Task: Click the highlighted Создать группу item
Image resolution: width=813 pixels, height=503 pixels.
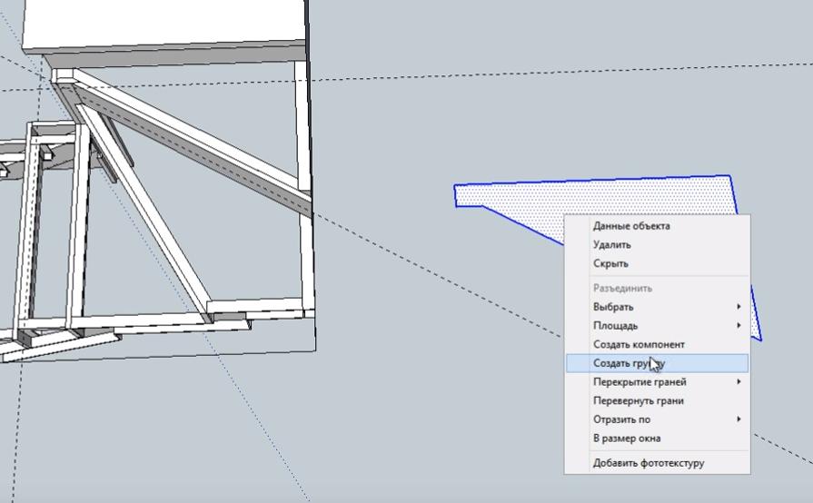Action: [x=629, y=363]
